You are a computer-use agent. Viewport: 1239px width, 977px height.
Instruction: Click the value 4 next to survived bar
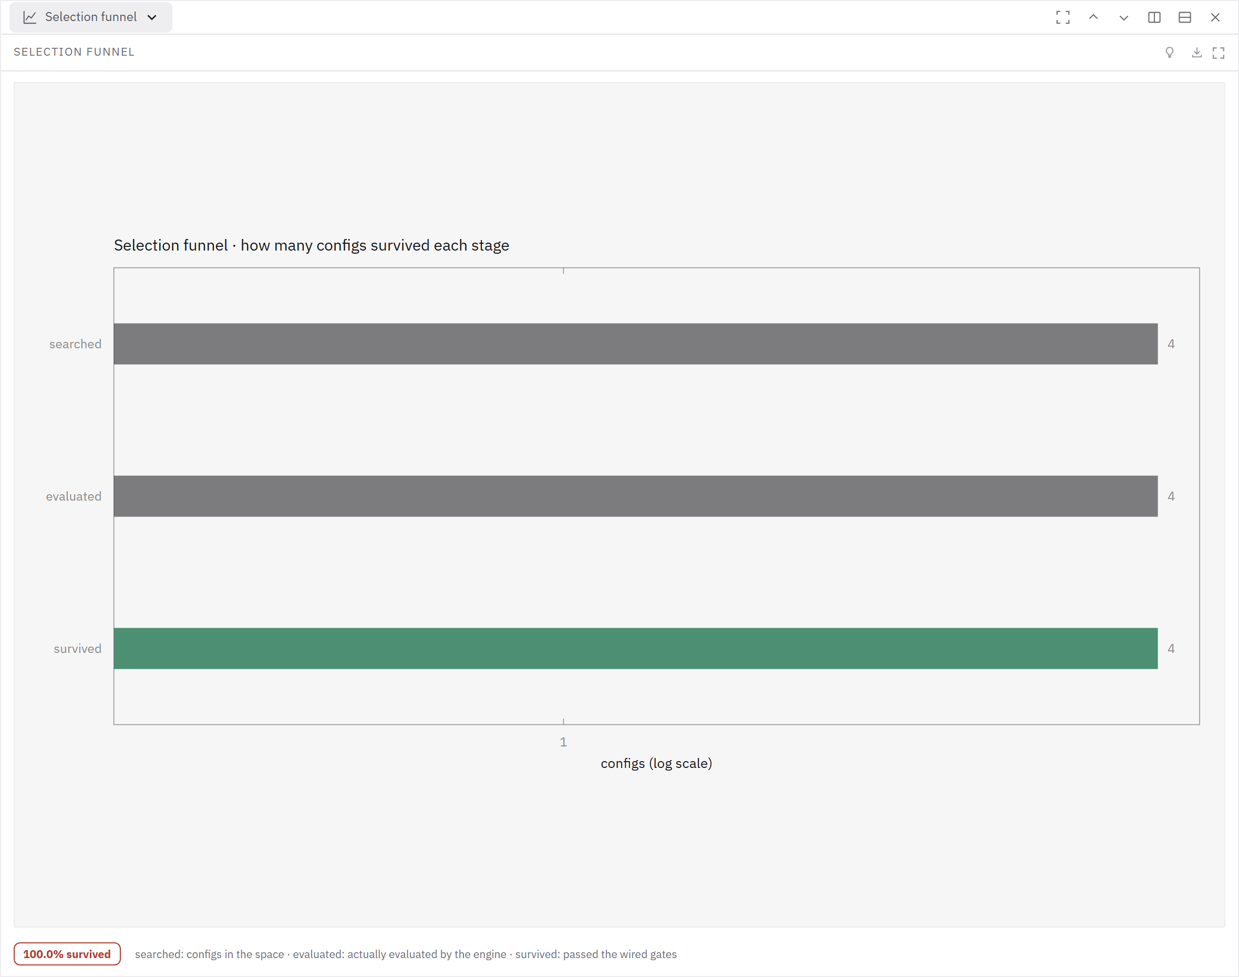click(x=1171, y=648)
